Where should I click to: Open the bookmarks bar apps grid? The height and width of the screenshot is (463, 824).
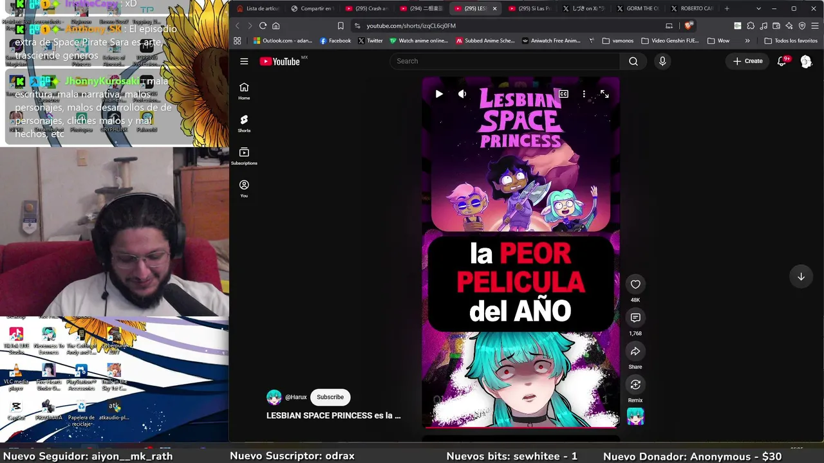(237, 41)
